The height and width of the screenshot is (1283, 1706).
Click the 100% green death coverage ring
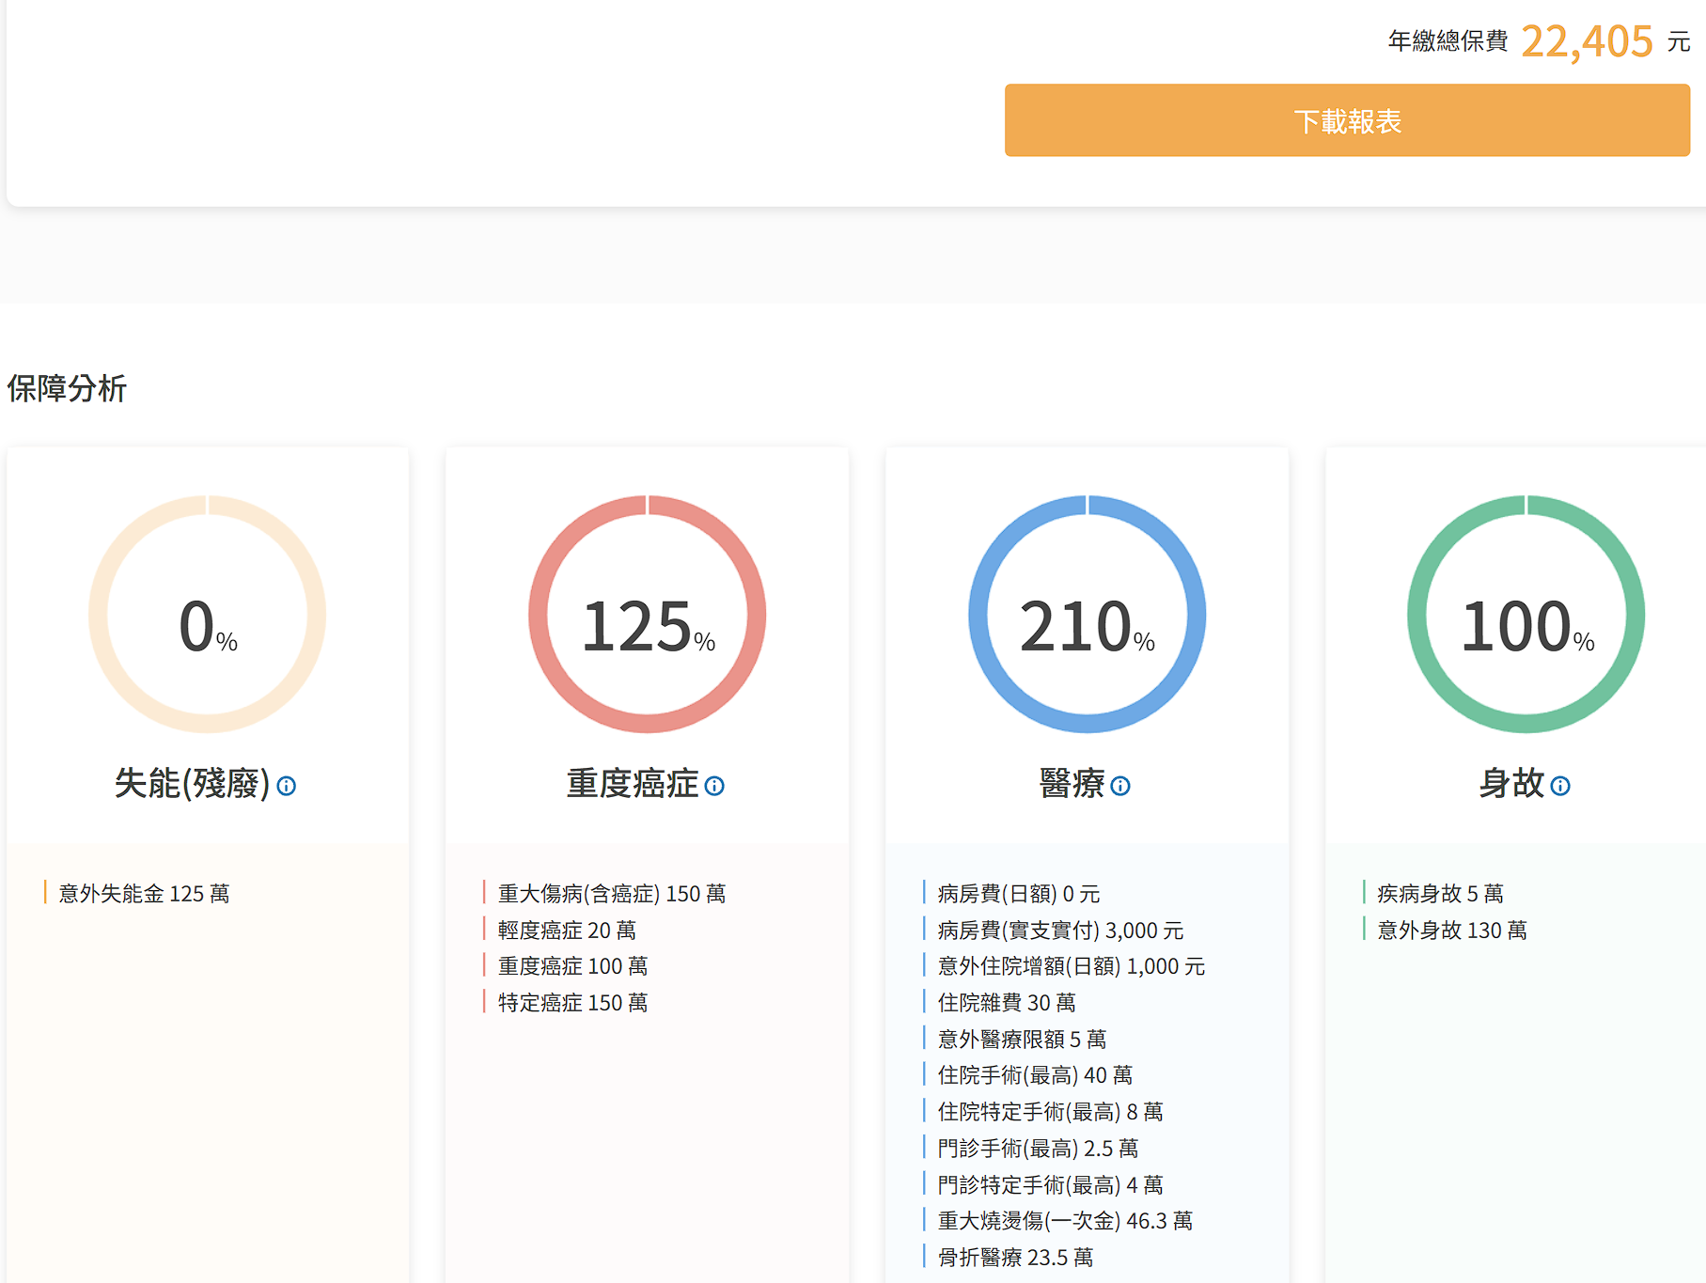click(1526, 615)
